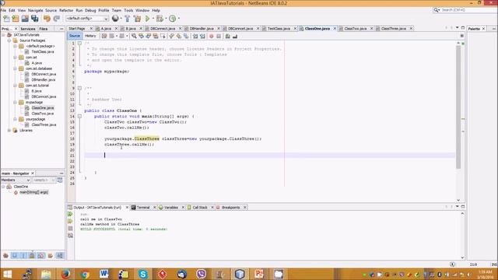The image size is (498, 280).
Task: Collapse the yourpackage tree node
Action: click(x=15, y=119)
